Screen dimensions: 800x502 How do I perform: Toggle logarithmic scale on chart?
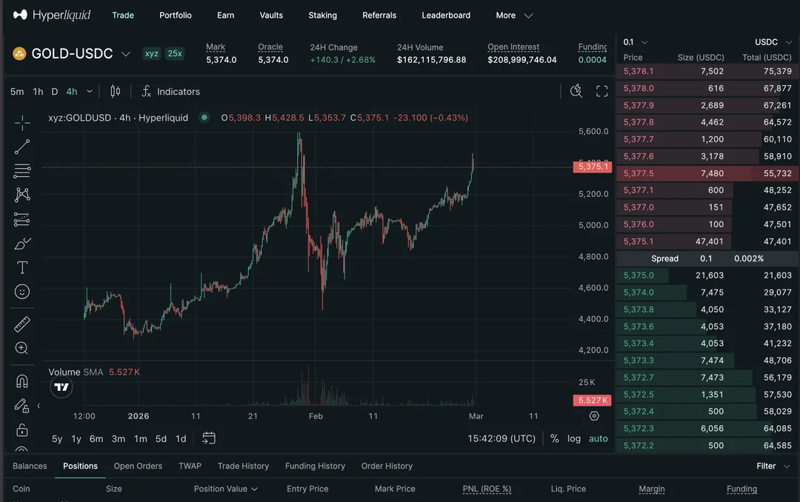click(x=574, y=438)
